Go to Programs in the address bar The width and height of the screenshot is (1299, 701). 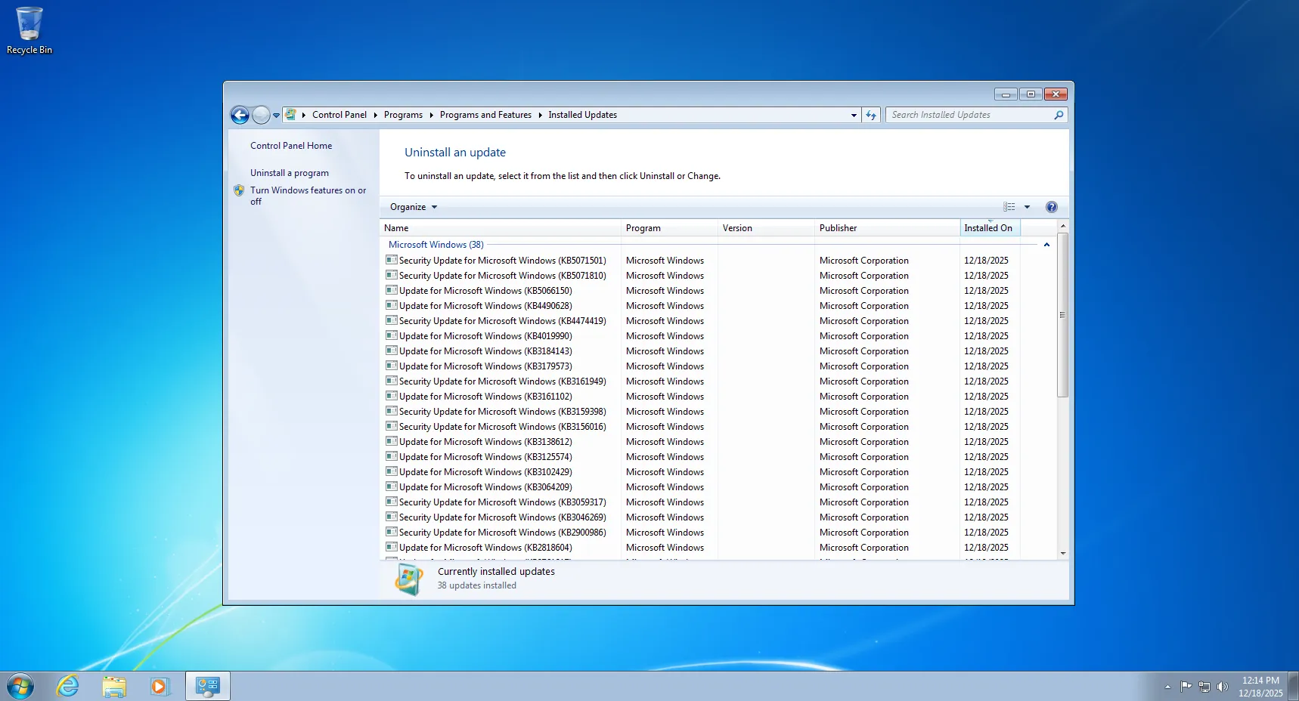pos(403,115)
